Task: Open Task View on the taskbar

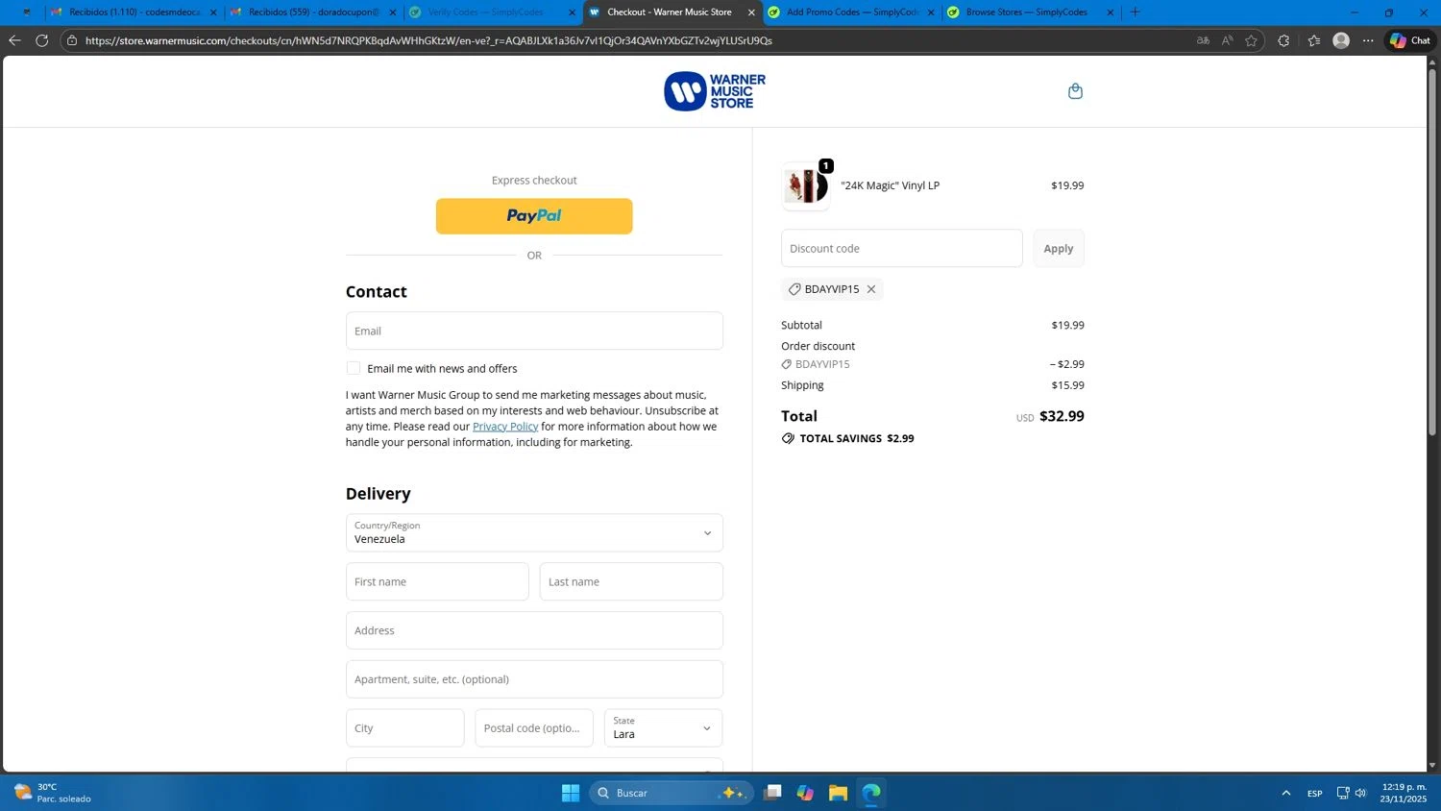Action: click(x=772, y=793)
